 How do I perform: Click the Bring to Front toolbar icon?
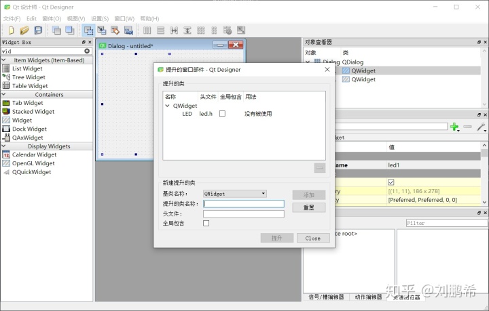coord(69,30)
